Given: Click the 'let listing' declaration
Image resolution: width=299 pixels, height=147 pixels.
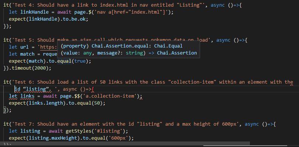Looking at the screenshot, I should (24, 131).
